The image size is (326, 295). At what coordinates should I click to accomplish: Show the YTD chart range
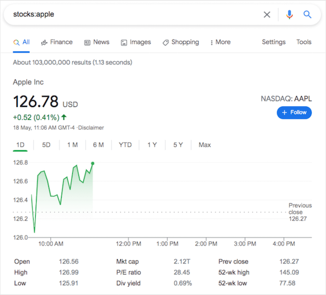pyautogui.click(x=125, y=145)
